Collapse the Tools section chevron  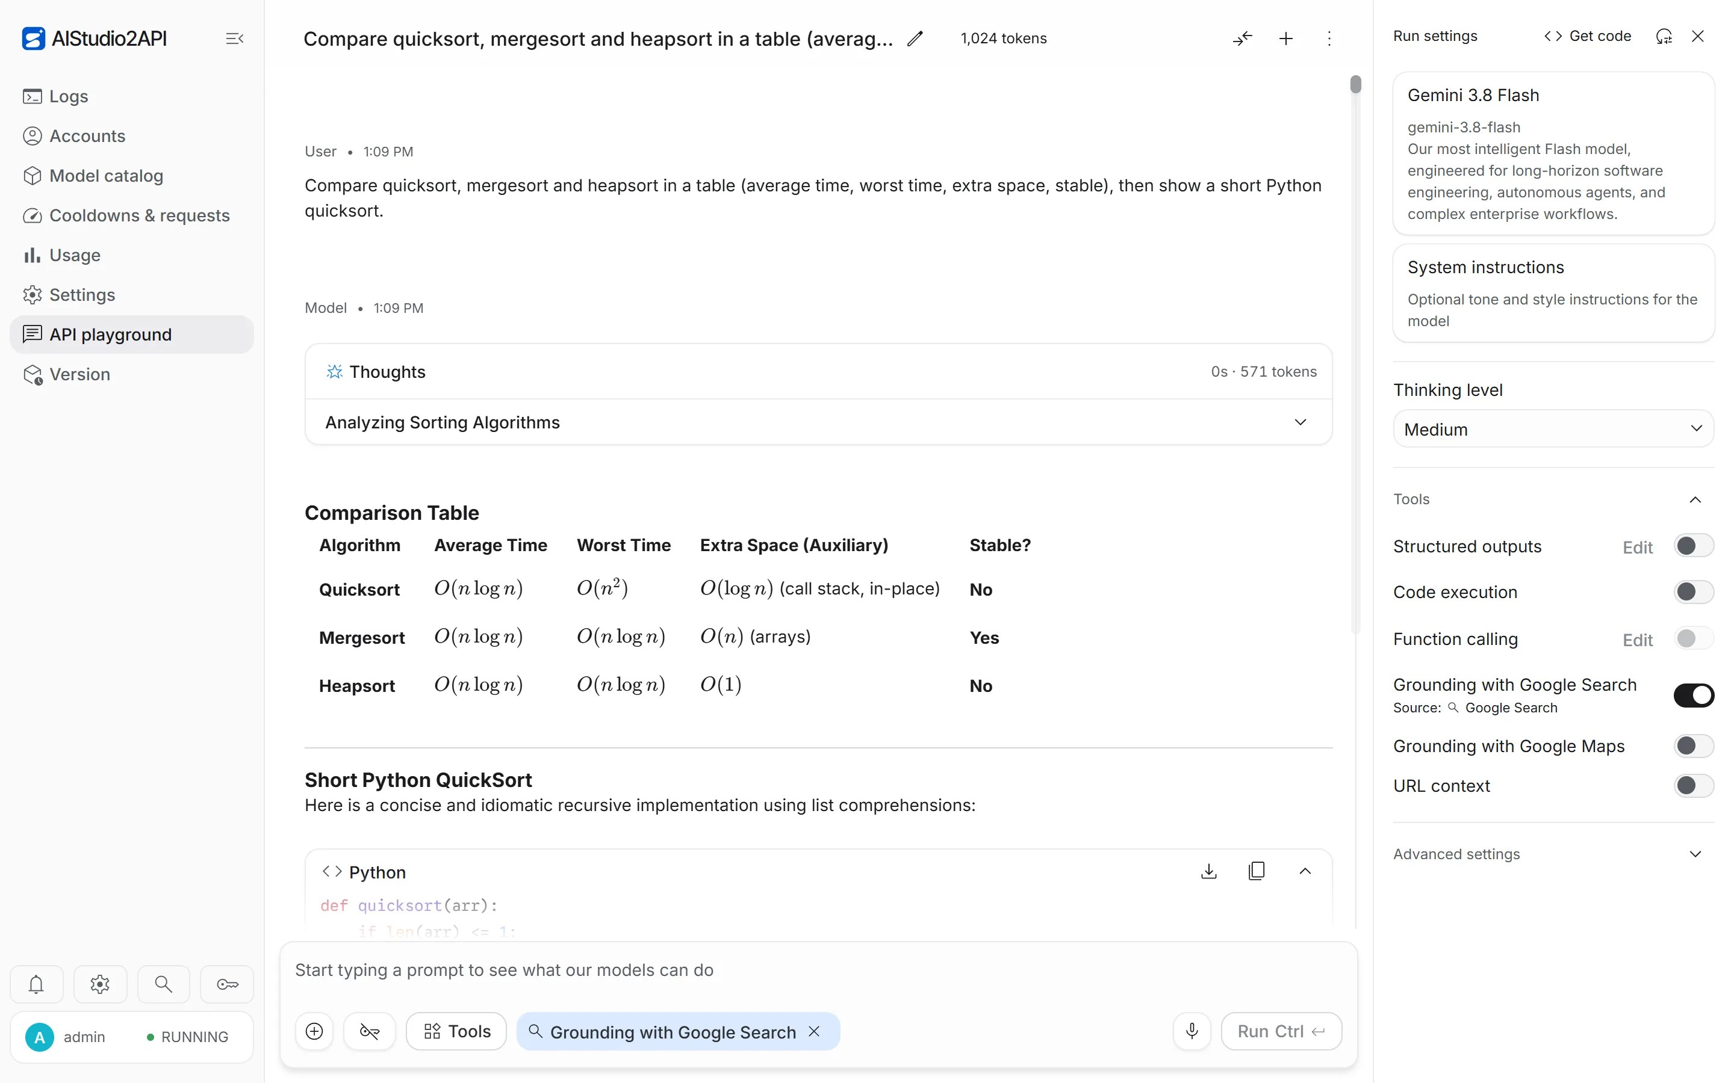(1695, 499)
